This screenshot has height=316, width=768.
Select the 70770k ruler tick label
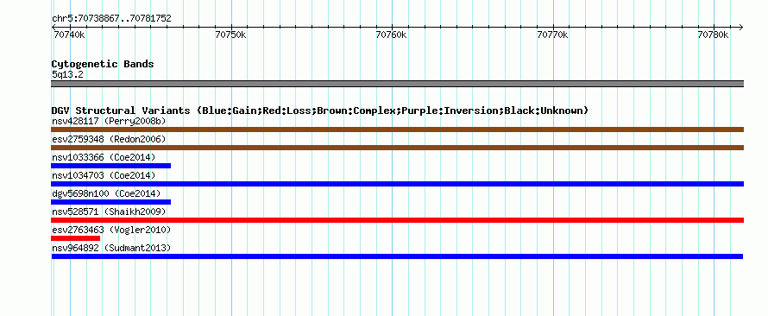(552, 35)
